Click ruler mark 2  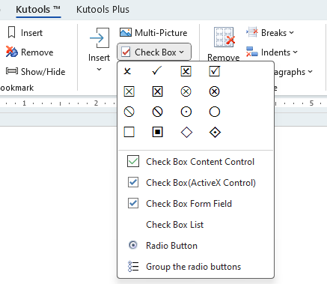[96, 103]
